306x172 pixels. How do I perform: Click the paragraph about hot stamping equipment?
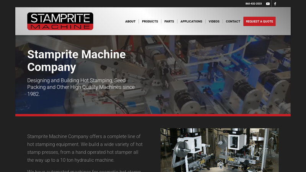(85, 148)
